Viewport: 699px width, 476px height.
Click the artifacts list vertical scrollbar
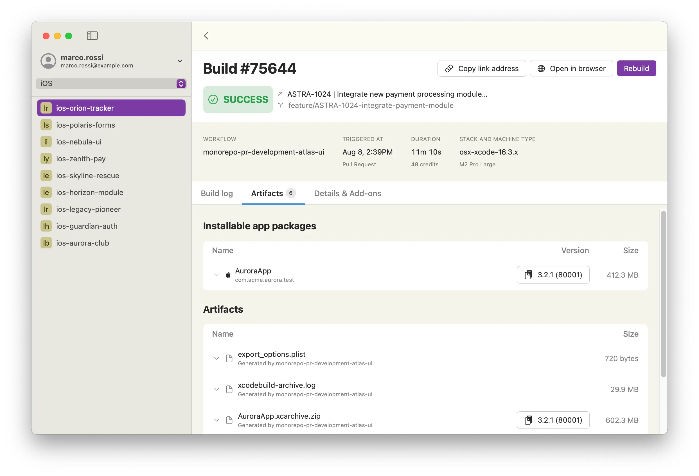coord(664,294)
